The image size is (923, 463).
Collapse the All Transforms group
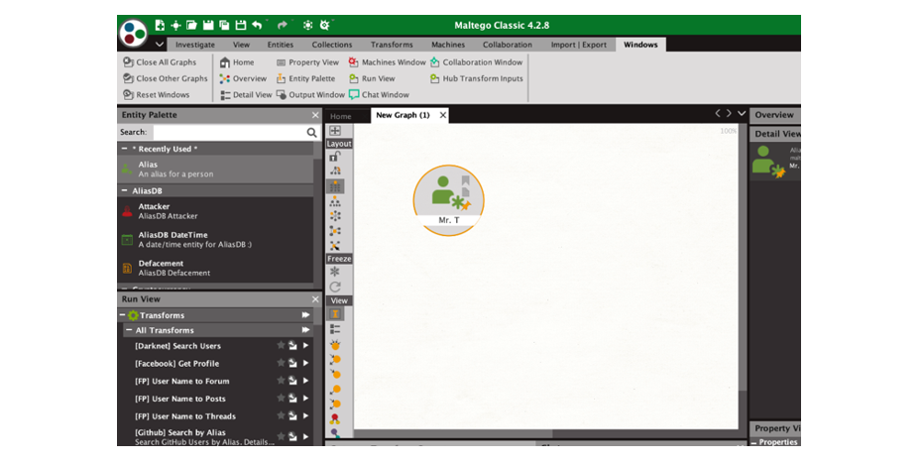129,330
